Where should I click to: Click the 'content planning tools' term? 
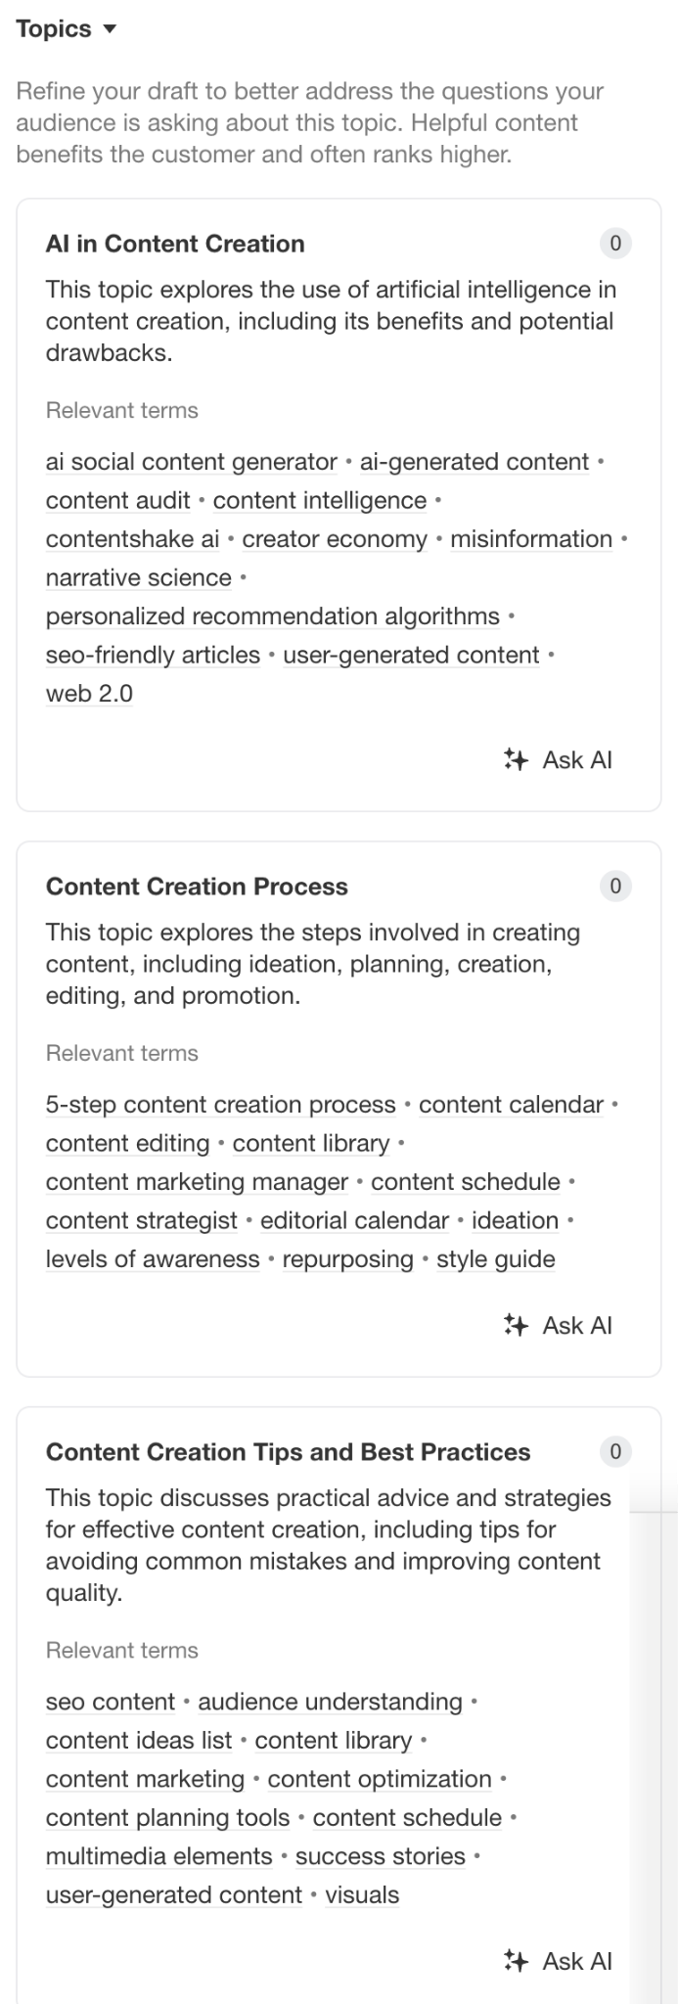[x=167, y=1818]
